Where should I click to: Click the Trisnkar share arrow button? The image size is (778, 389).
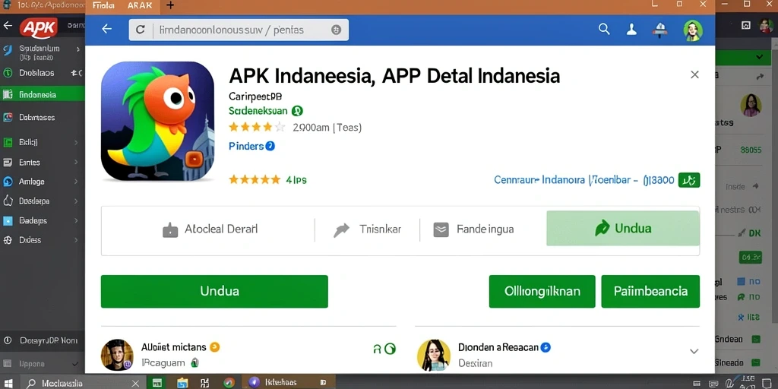click(x=367, y=229)
